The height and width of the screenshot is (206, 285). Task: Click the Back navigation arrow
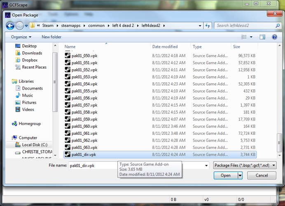(x=10, y=25)
